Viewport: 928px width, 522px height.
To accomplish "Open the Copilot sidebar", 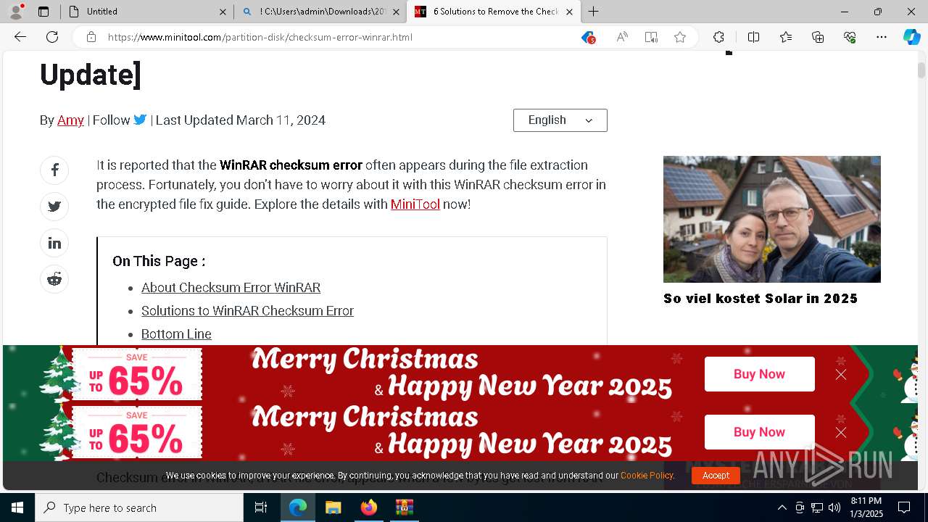I will coord(911,37).
